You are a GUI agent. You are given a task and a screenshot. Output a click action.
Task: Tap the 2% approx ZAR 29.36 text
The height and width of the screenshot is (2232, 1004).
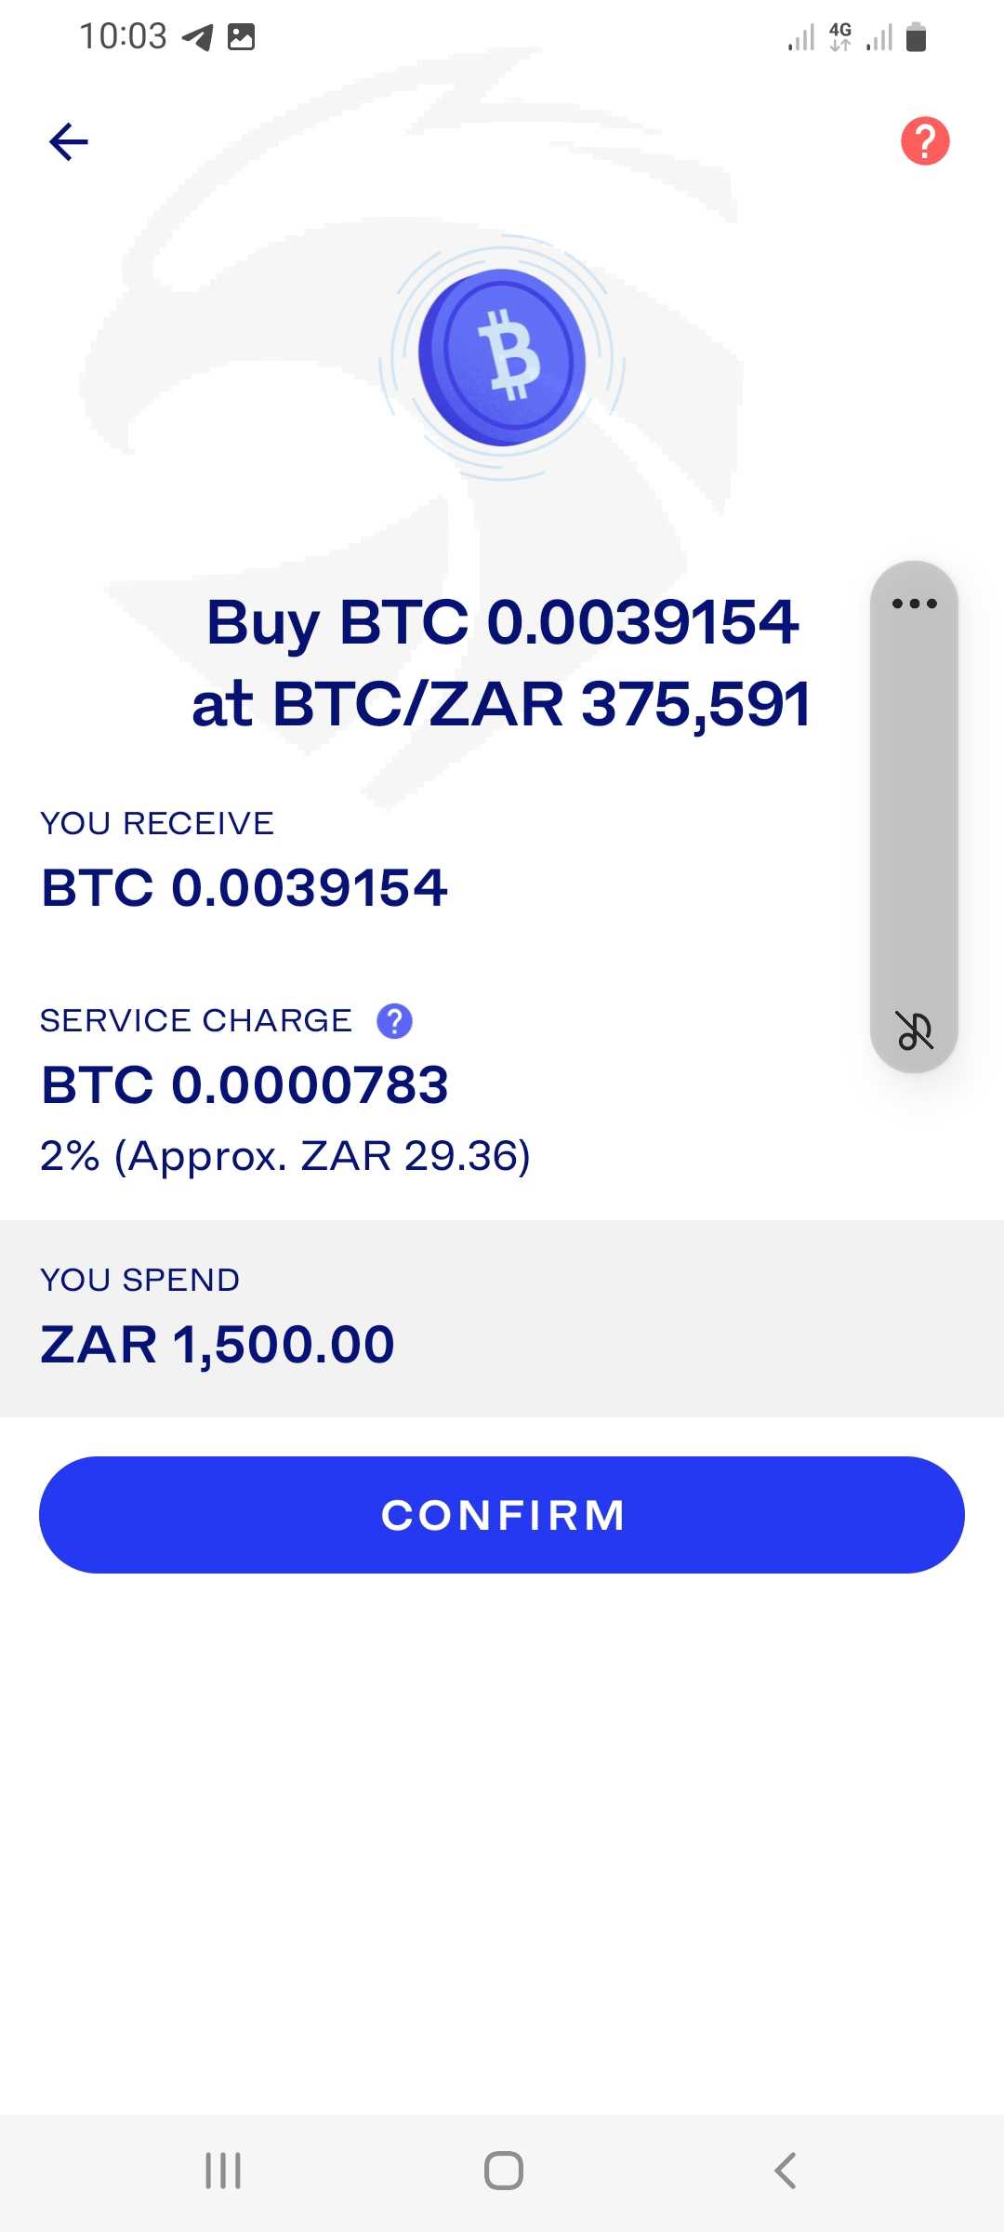pyautogui.click(x=284, y=1156)
